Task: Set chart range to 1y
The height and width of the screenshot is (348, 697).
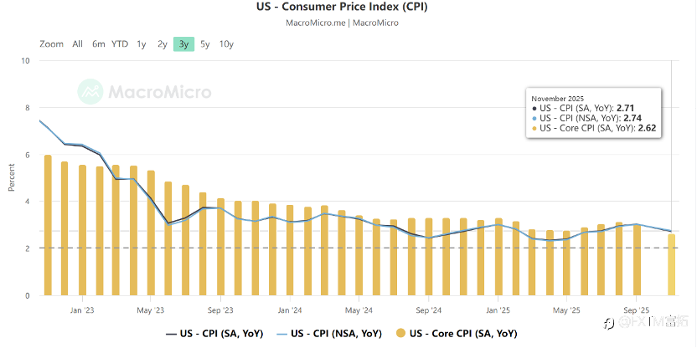Action: (142, 44)
